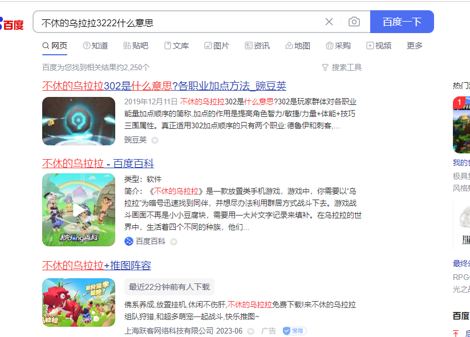The height and width of the screenshot is (337, 470).
Task: Click the funnel icon beside 搜索工具
Action: pos(325,67)
